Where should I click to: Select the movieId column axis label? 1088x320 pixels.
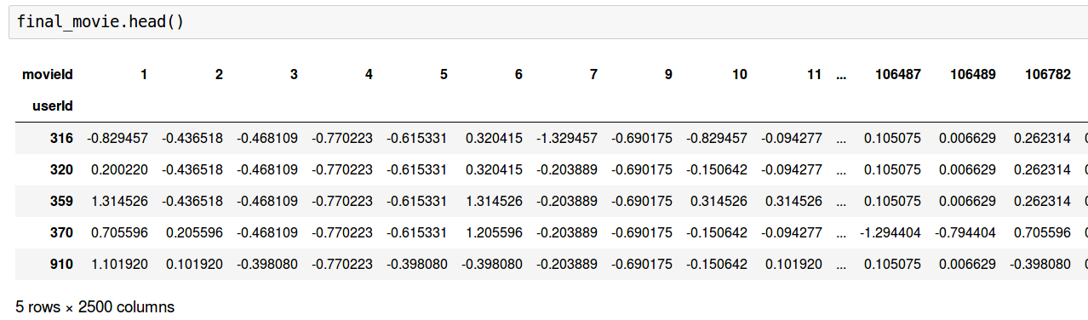(48, 75)
